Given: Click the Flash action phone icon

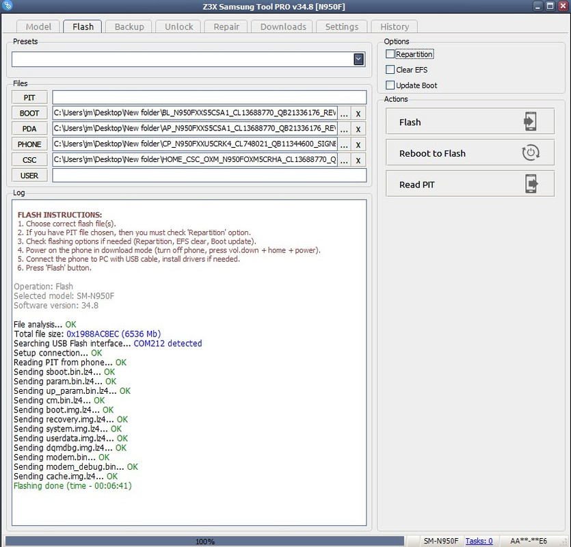Looking at the screenshot, I should [530, 122].
